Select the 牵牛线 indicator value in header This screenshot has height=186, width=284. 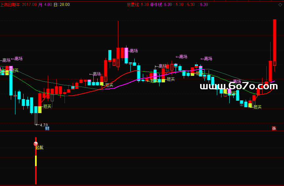(x=161, y=5)
